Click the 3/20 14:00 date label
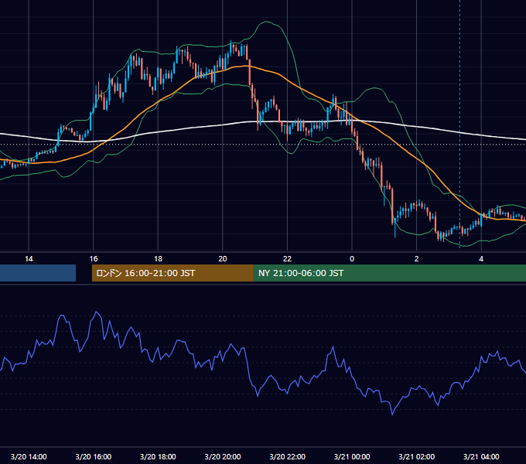Viewport: 526px width, 464px height. [x=29, y=456]
